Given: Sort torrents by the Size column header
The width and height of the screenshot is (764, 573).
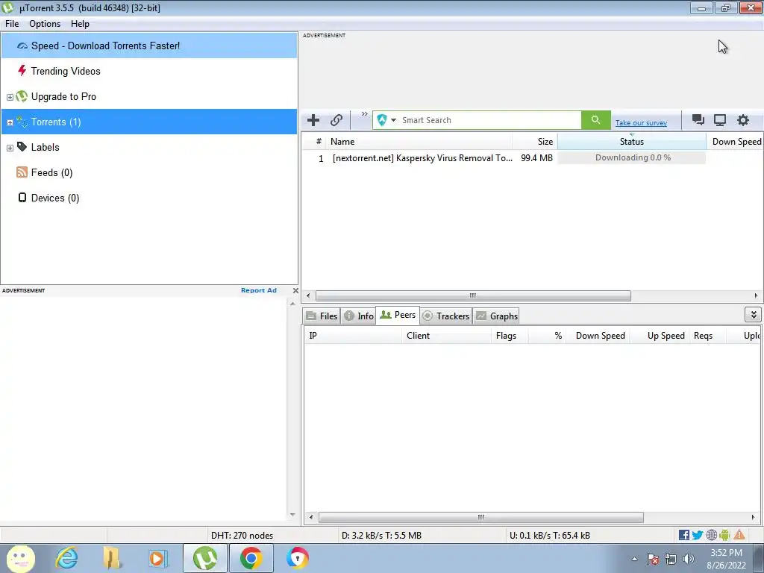Looking at the screenshot, I should click(534, 142).
